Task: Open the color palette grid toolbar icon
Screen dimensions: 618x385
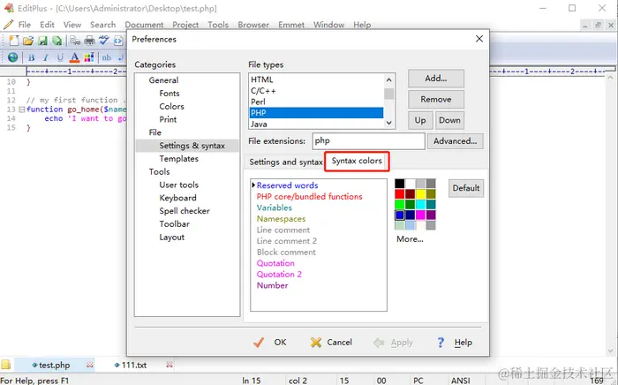Action: tap(89, 57)
